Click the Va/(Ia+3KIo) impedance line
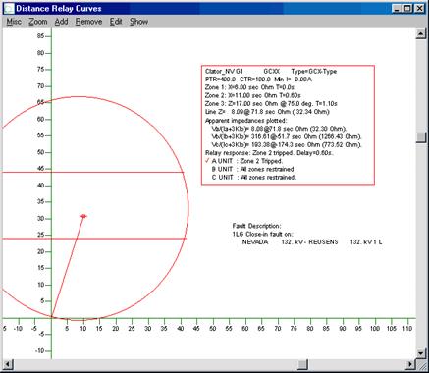Viewport: 429px width, 373px height. (279, 129)
